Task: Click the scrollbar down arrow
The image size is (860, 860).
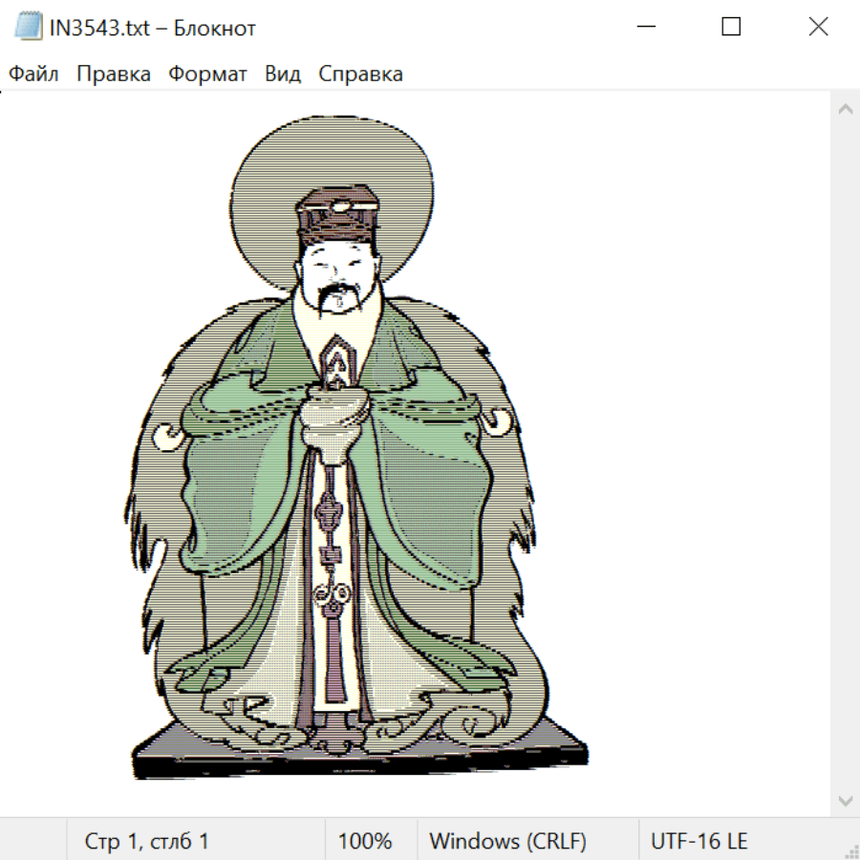Action: pos(845,800)
